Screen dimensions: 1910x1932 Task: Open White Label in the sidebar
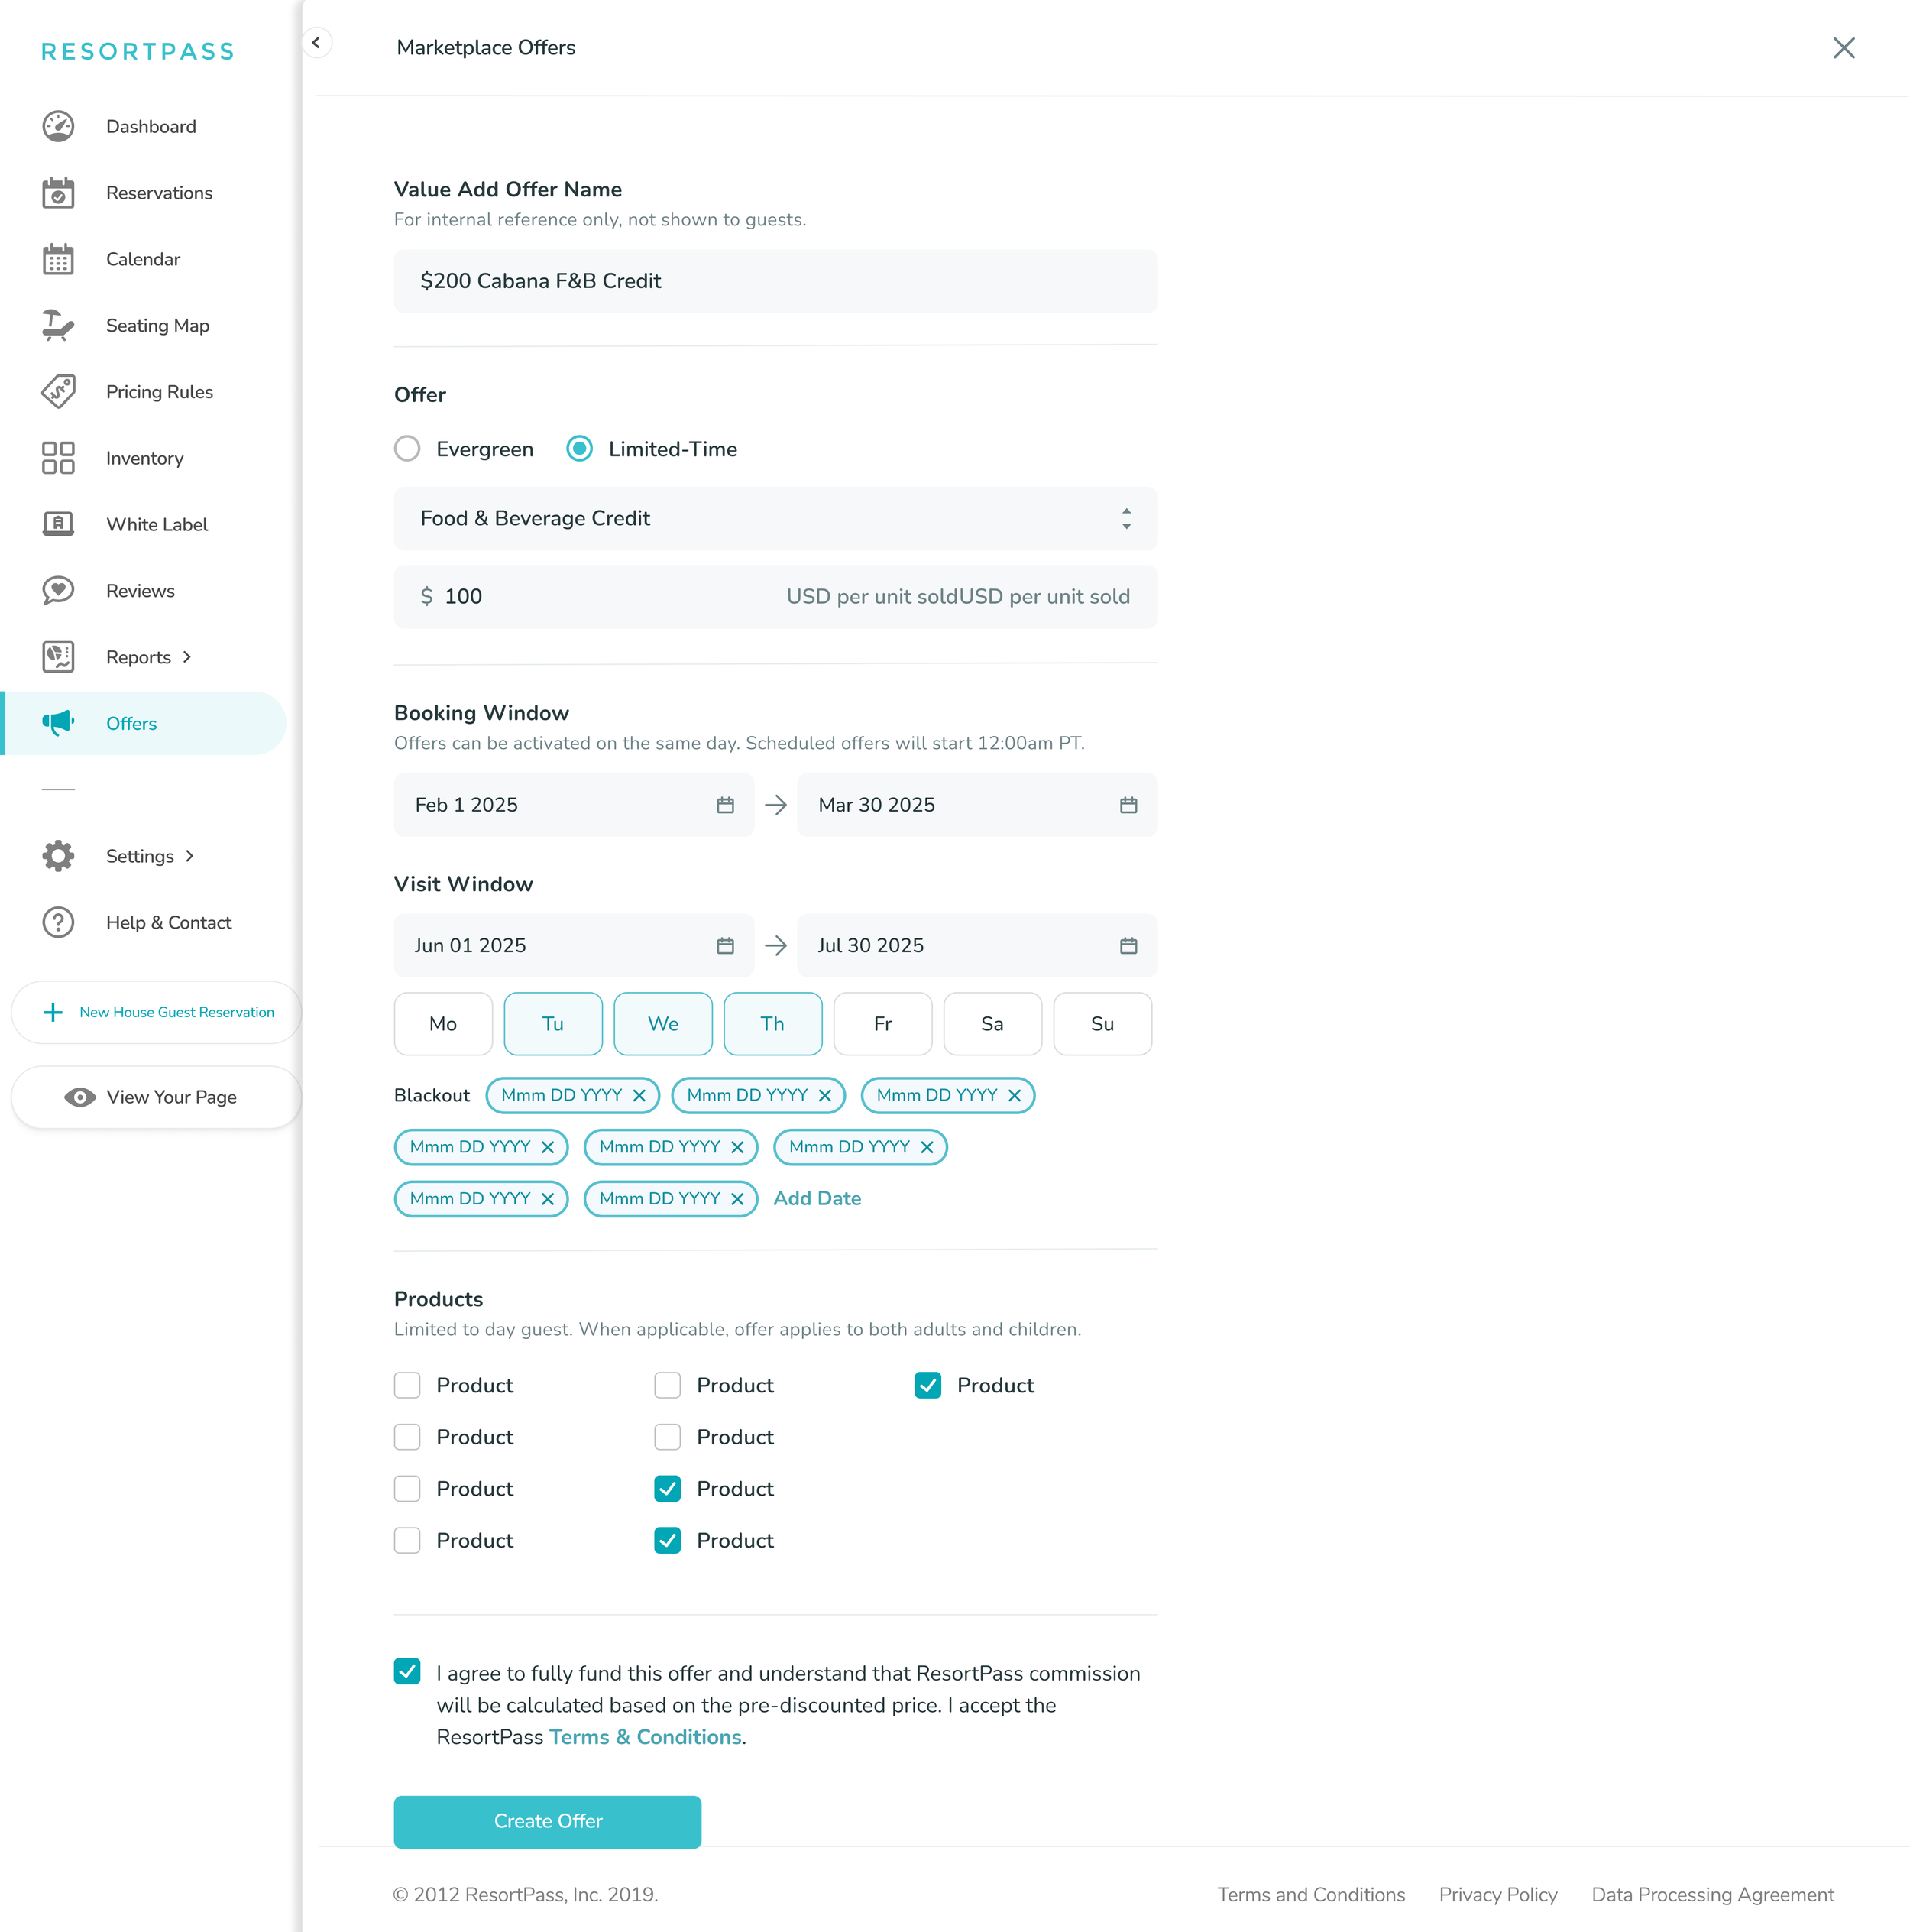pos(157,524)
